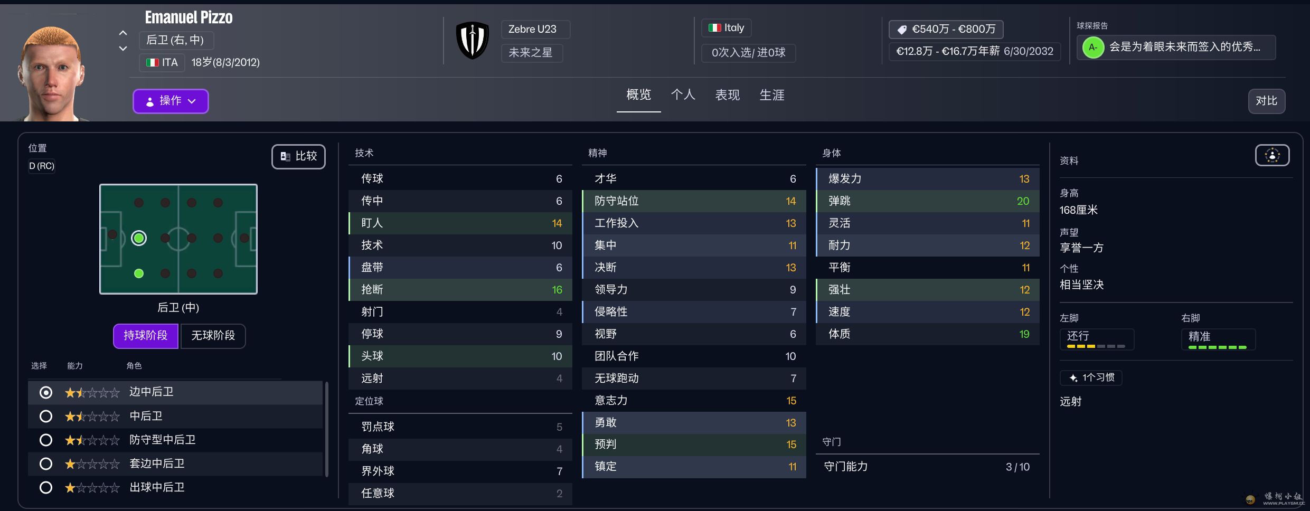
Task: Select the 出球中后卫 role radio button
Action: point(46,488)
